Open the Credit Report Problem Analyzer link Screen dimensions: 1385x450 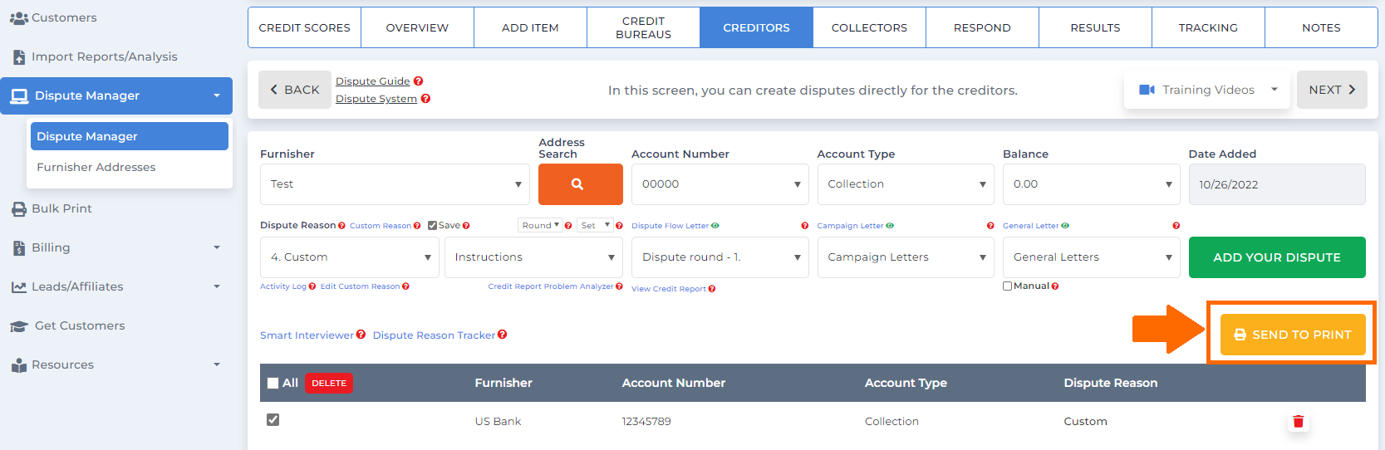551,286
